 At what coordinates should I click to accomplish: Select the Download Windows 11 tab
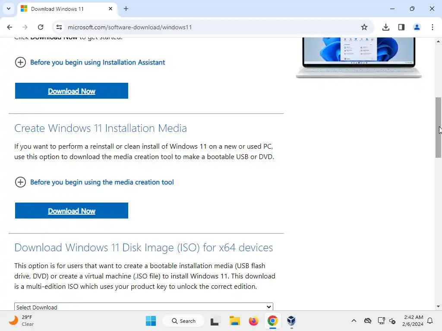[67, 9]
